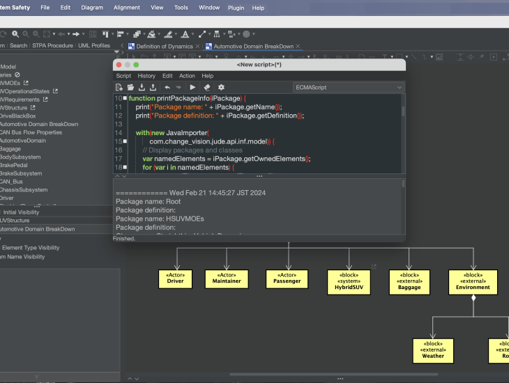Collapse the code fold marker on line 10
Screen dimensions: 509x383
click(125, 99)
